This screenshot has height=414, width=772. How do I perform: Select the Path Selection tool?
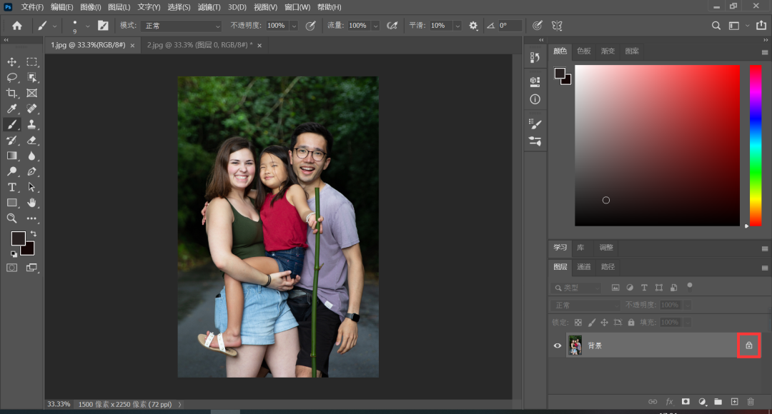[x=31, y=187]
